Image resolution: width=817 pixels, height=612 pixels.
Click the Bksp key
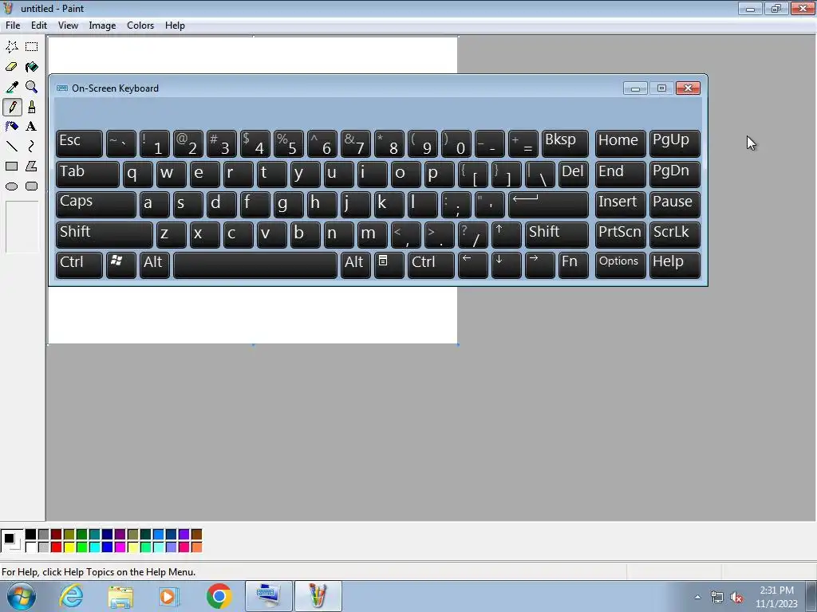tap(565, 143)
